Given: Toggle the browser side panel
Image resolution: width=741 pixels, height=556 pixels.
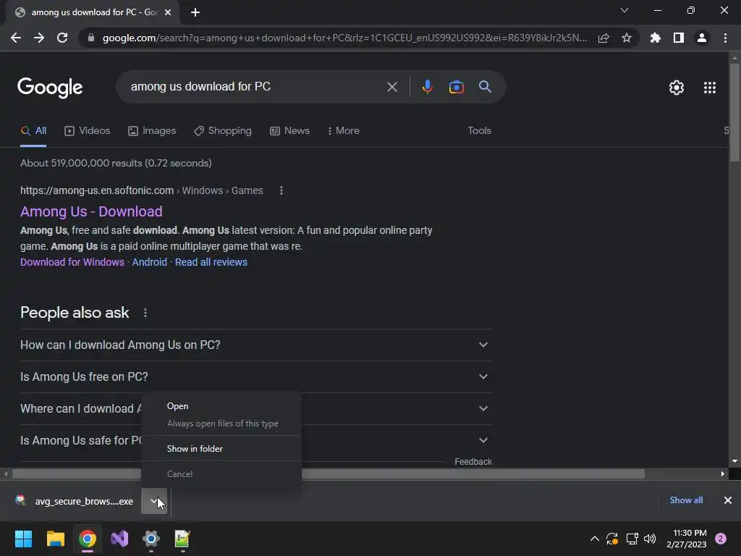Looking at the screenshot, I should pyautogui.click(x=679, y=38).
